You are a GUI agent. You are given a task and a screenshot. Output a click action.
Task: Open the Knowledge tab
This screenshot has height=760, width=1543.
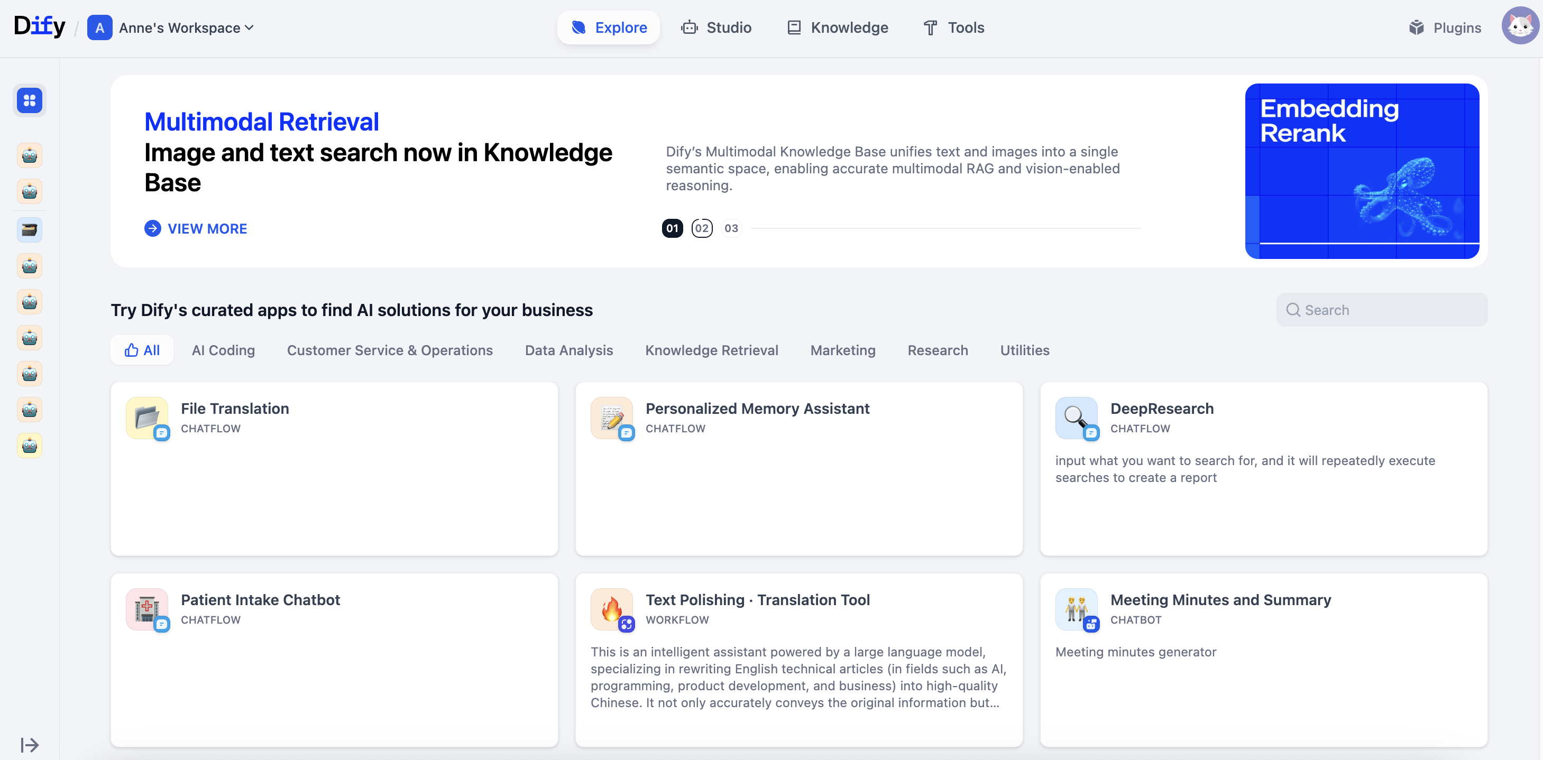pos(838,27)
